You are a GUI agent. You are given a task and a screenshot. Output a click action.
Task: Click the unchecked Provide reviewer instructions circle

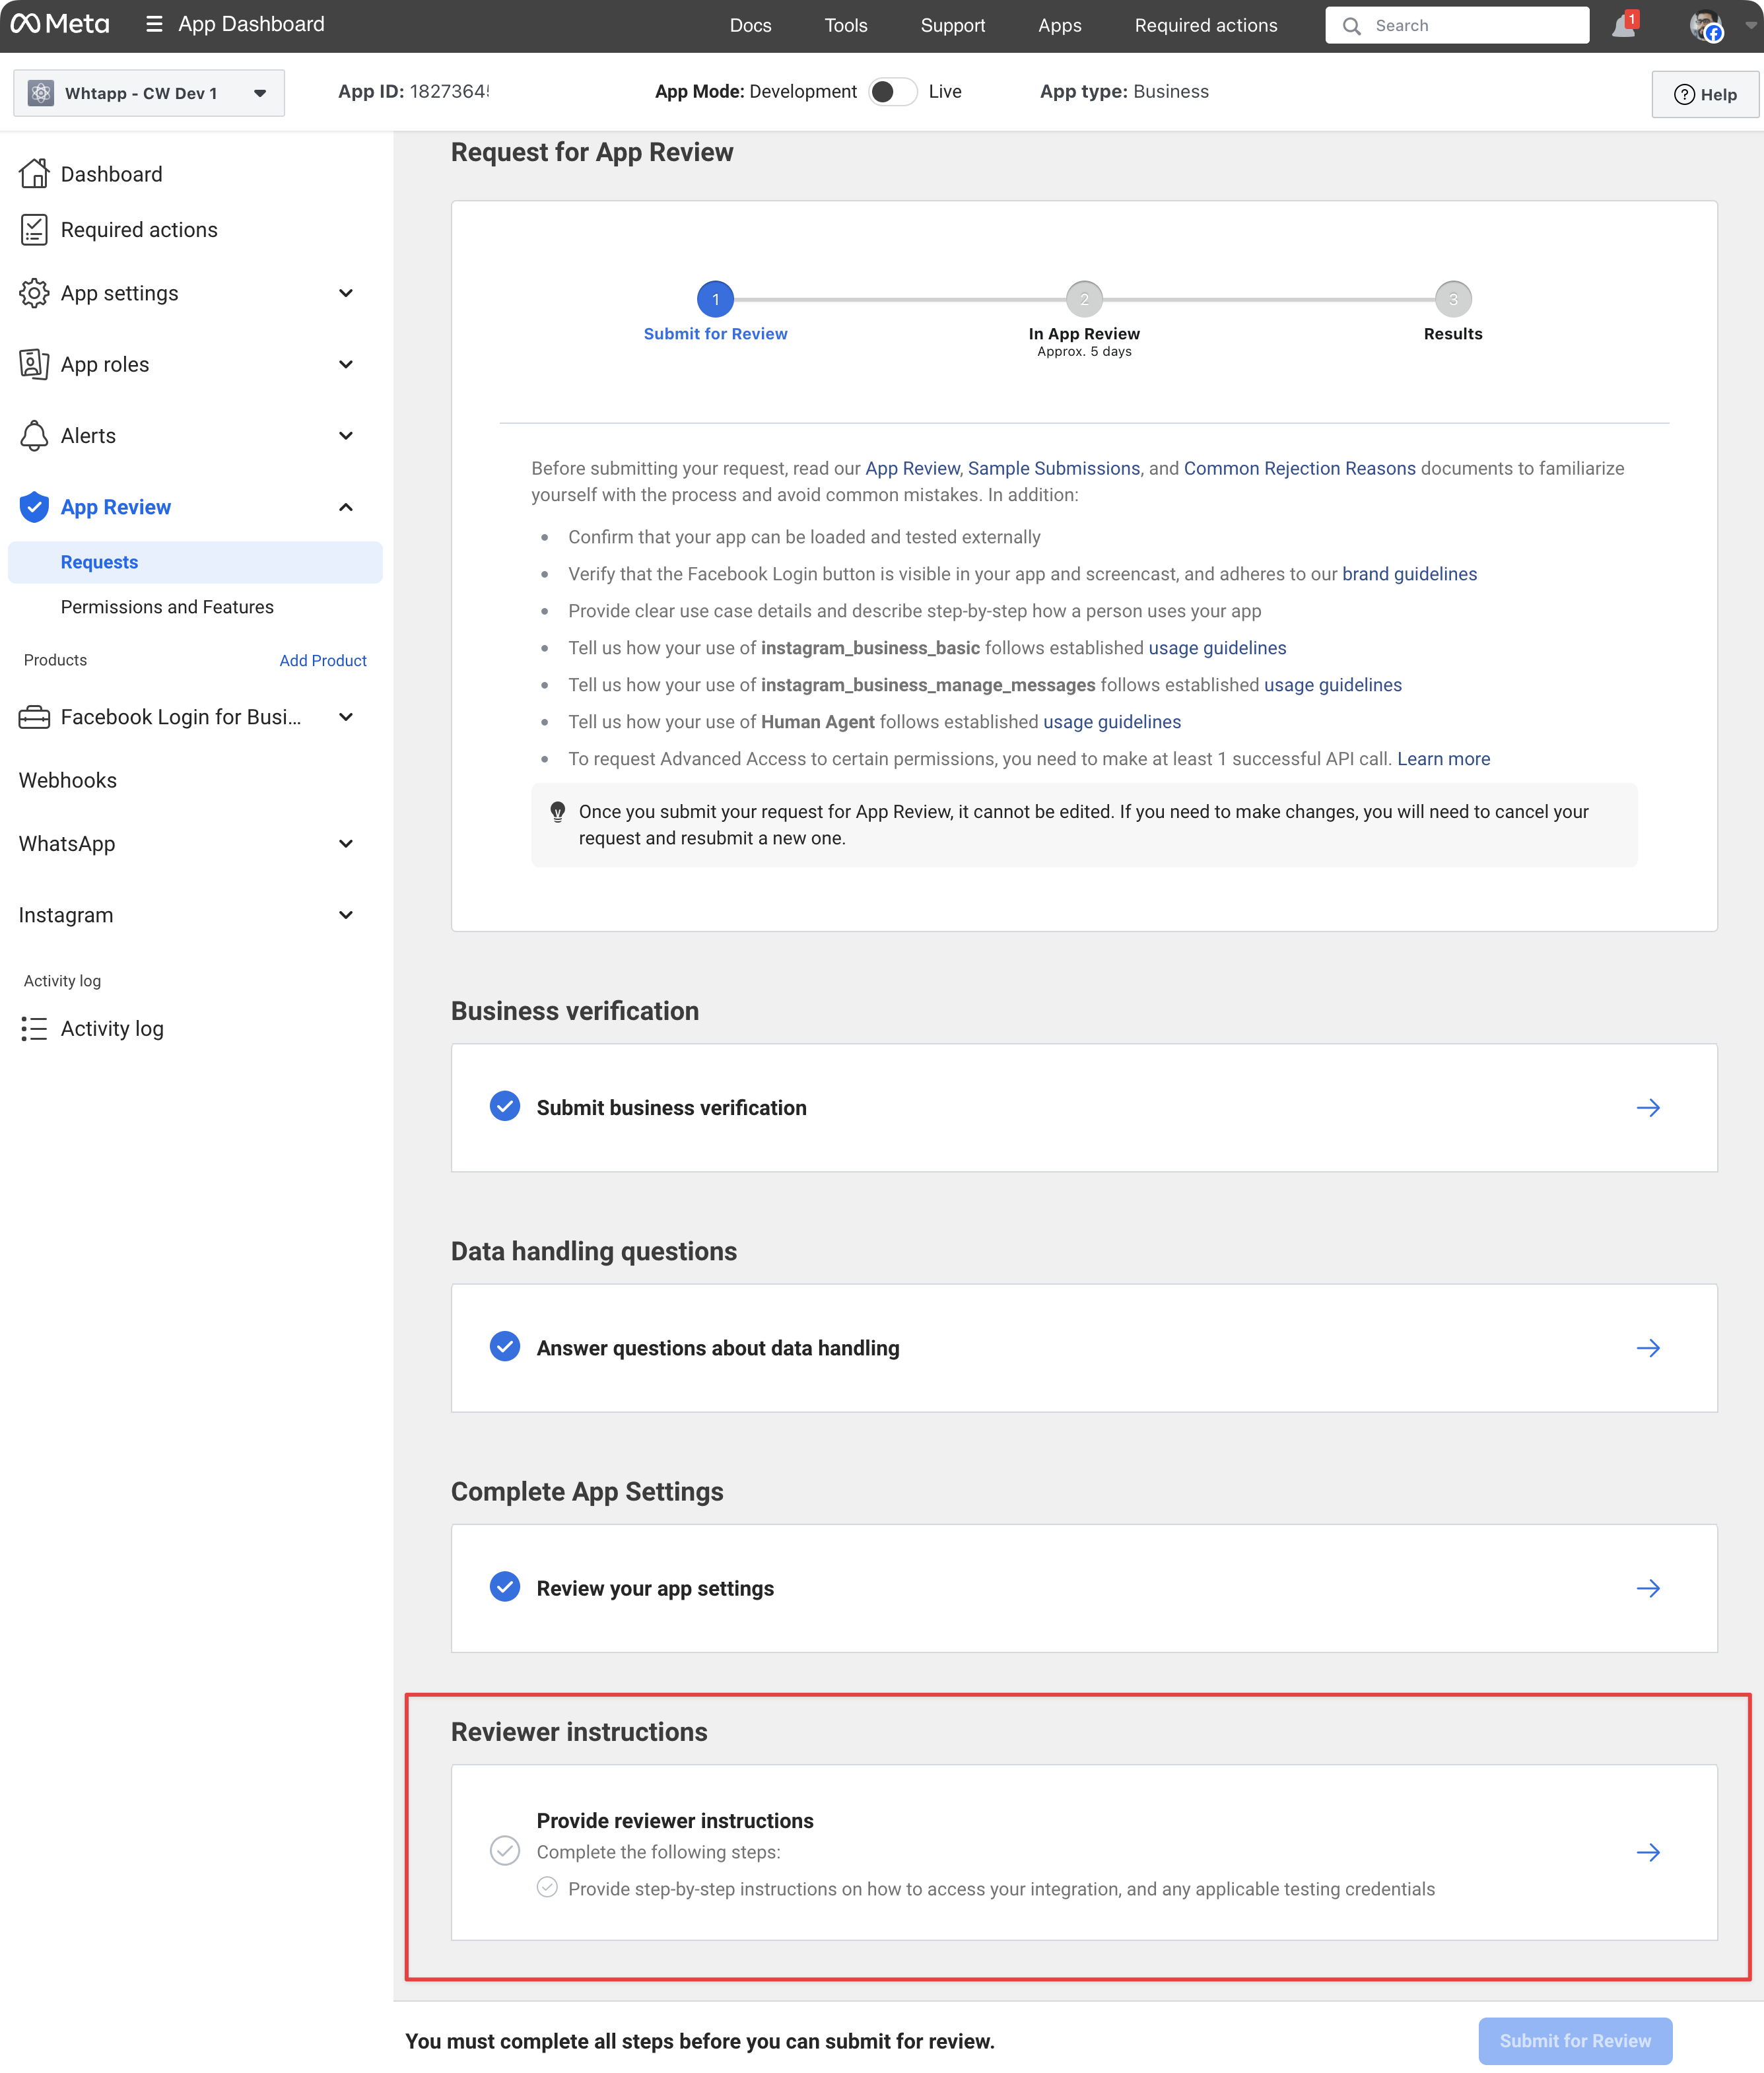(x=505, y=1851)
